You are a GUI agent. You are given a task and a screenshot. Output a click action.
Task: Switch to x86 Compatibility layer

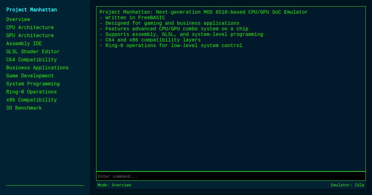(x=31, y=100)
